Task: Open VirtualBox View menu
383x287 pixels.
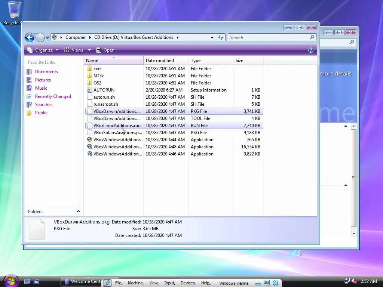Action: 154,283
